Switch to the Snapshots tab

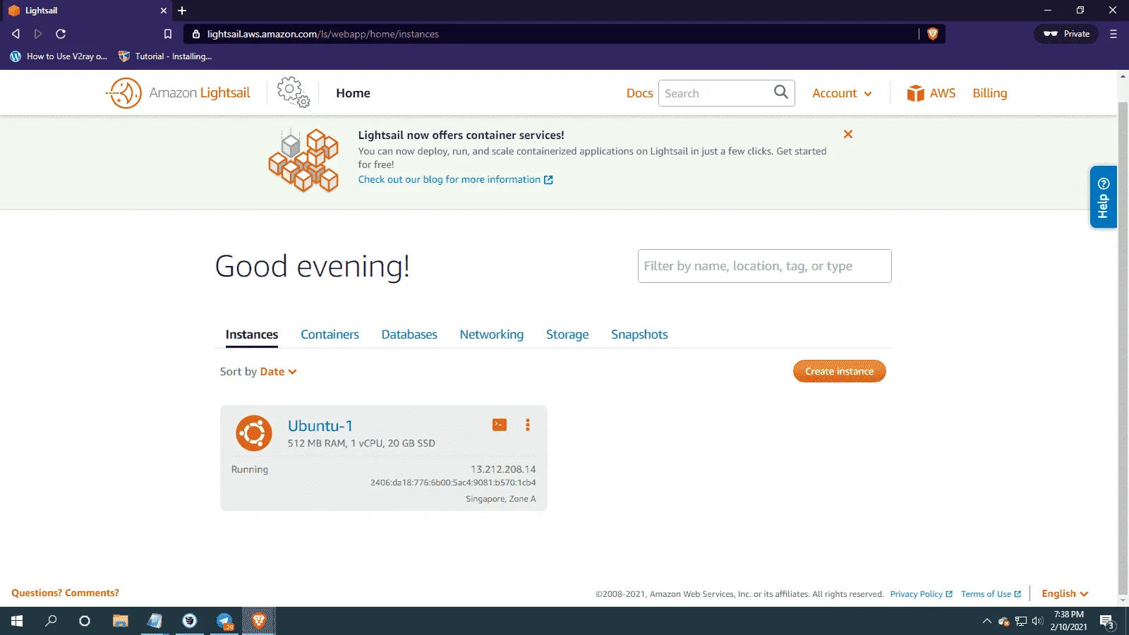pos(639,334)
